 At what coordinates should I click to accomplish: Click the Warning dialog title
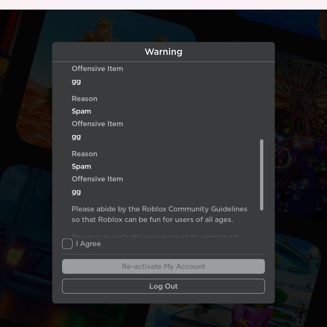pos(163,52)
